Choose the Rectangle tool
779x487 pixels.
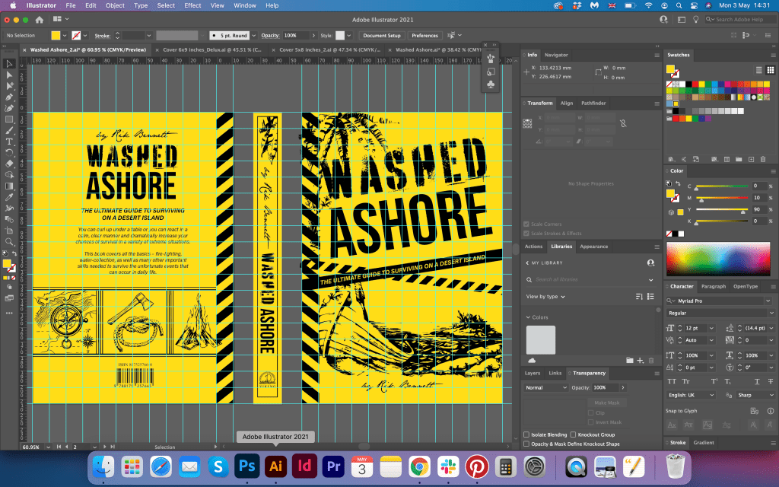tap(9, 119)
